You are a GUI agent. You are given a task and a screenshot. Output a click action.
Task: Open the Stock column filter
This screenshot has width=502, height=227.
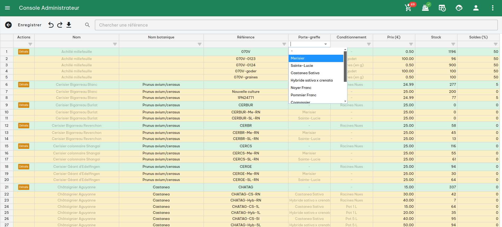453,44
